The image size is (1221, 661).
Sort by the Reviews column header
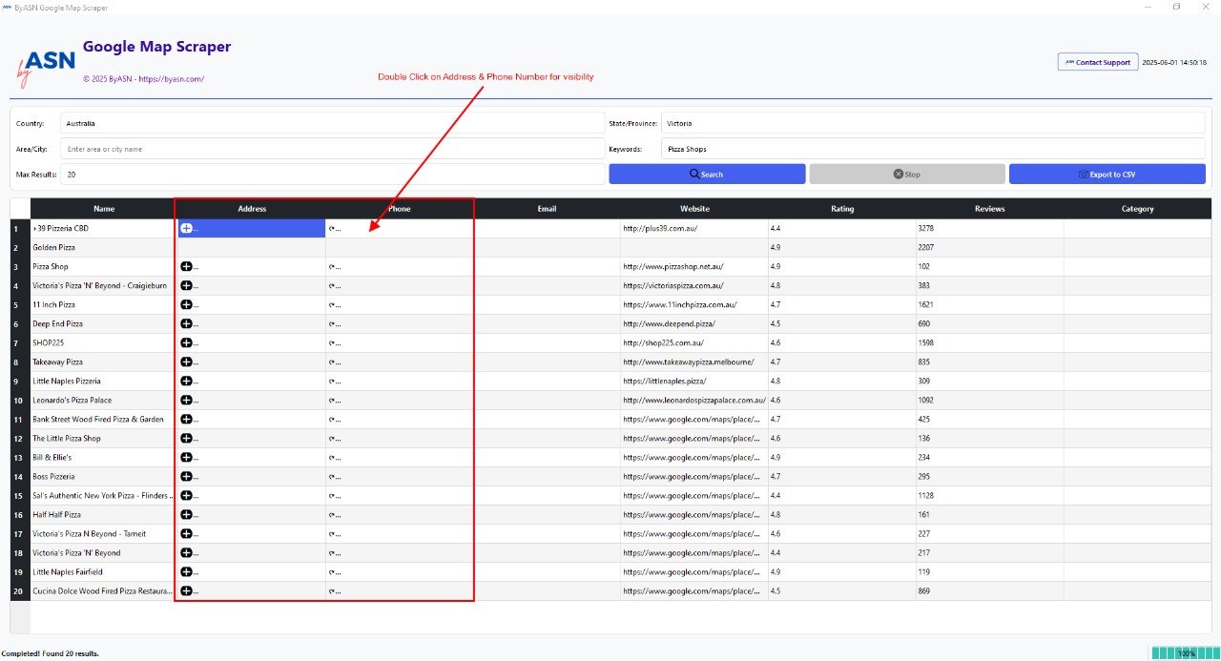[x=990, y=209]
